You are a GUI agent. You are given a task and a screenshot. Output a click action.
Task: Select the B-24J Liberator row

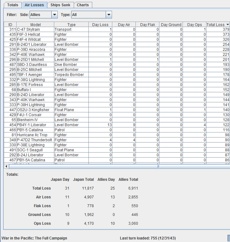tap(117, 155)
